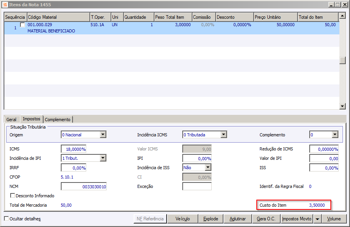Click the Exceção input field
This screenshot has height=227, width=350.
coord(197,186)
